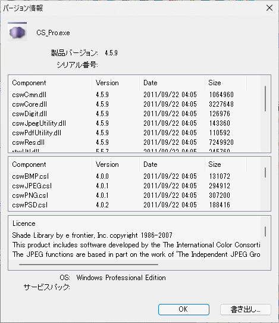
Task: Click the サービスパック label
Action: coord(46,287)
